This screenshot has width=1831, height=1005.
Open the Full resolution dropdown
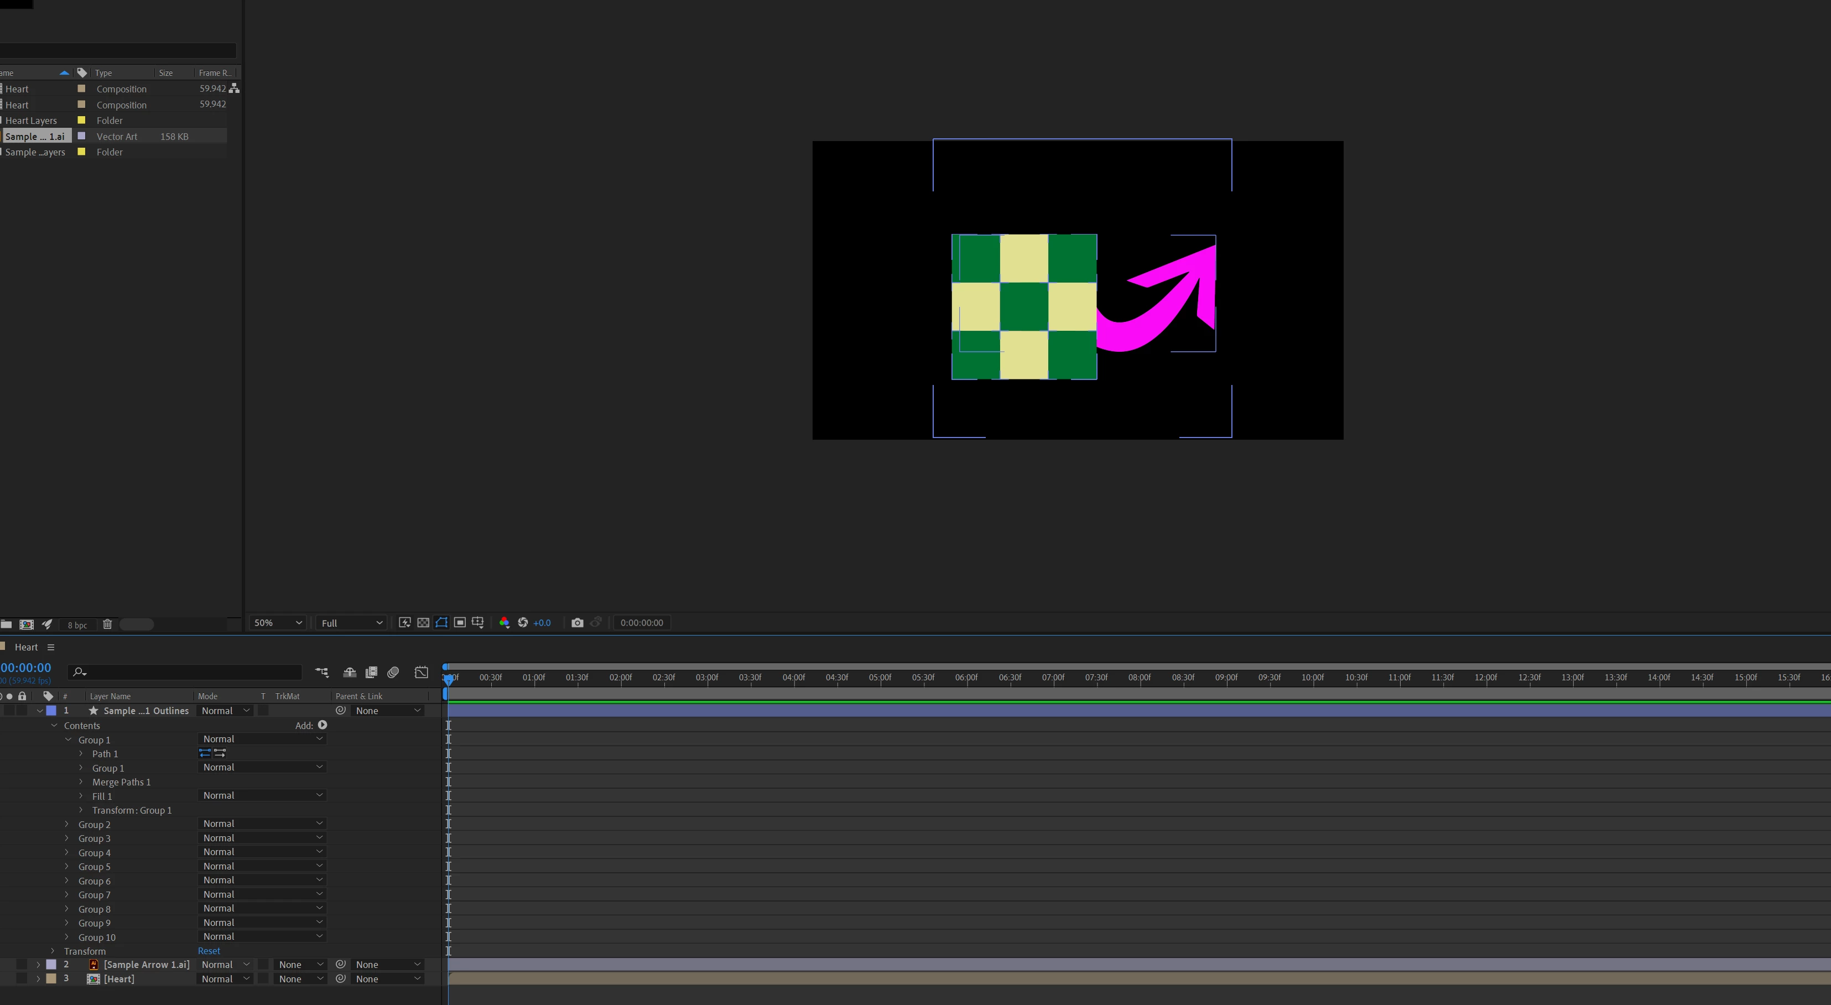click(351, 623)
